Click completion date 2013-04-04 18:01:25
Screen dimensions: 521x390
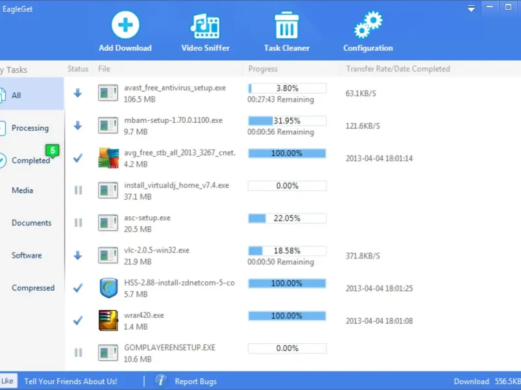click(379, 288)
